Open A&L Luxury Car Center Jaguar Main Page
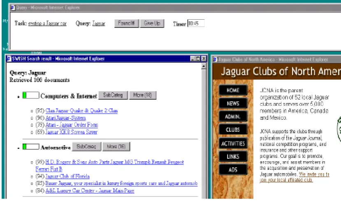 point(90,191)
